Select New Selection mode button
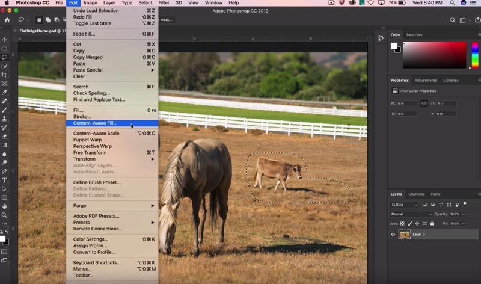 tap(39, 20)
